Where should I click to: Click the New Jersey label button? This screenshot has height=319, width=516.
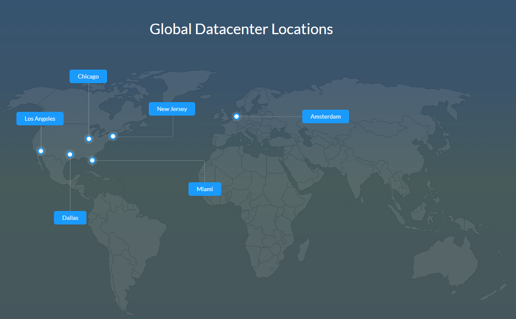(172, 108)
